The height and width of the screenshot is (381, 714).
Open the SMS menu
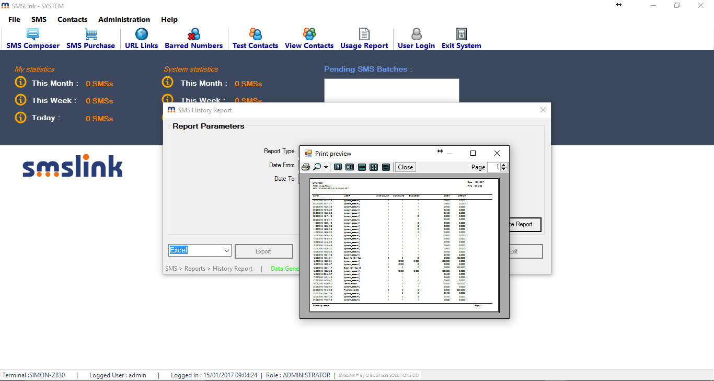pos(39,19)
